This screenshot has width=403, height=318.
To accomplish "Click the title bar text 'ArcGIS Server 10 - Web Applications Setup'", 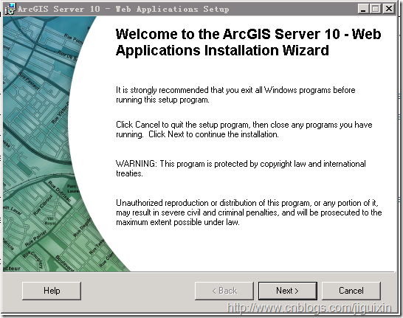I will [x=123, y=10].
